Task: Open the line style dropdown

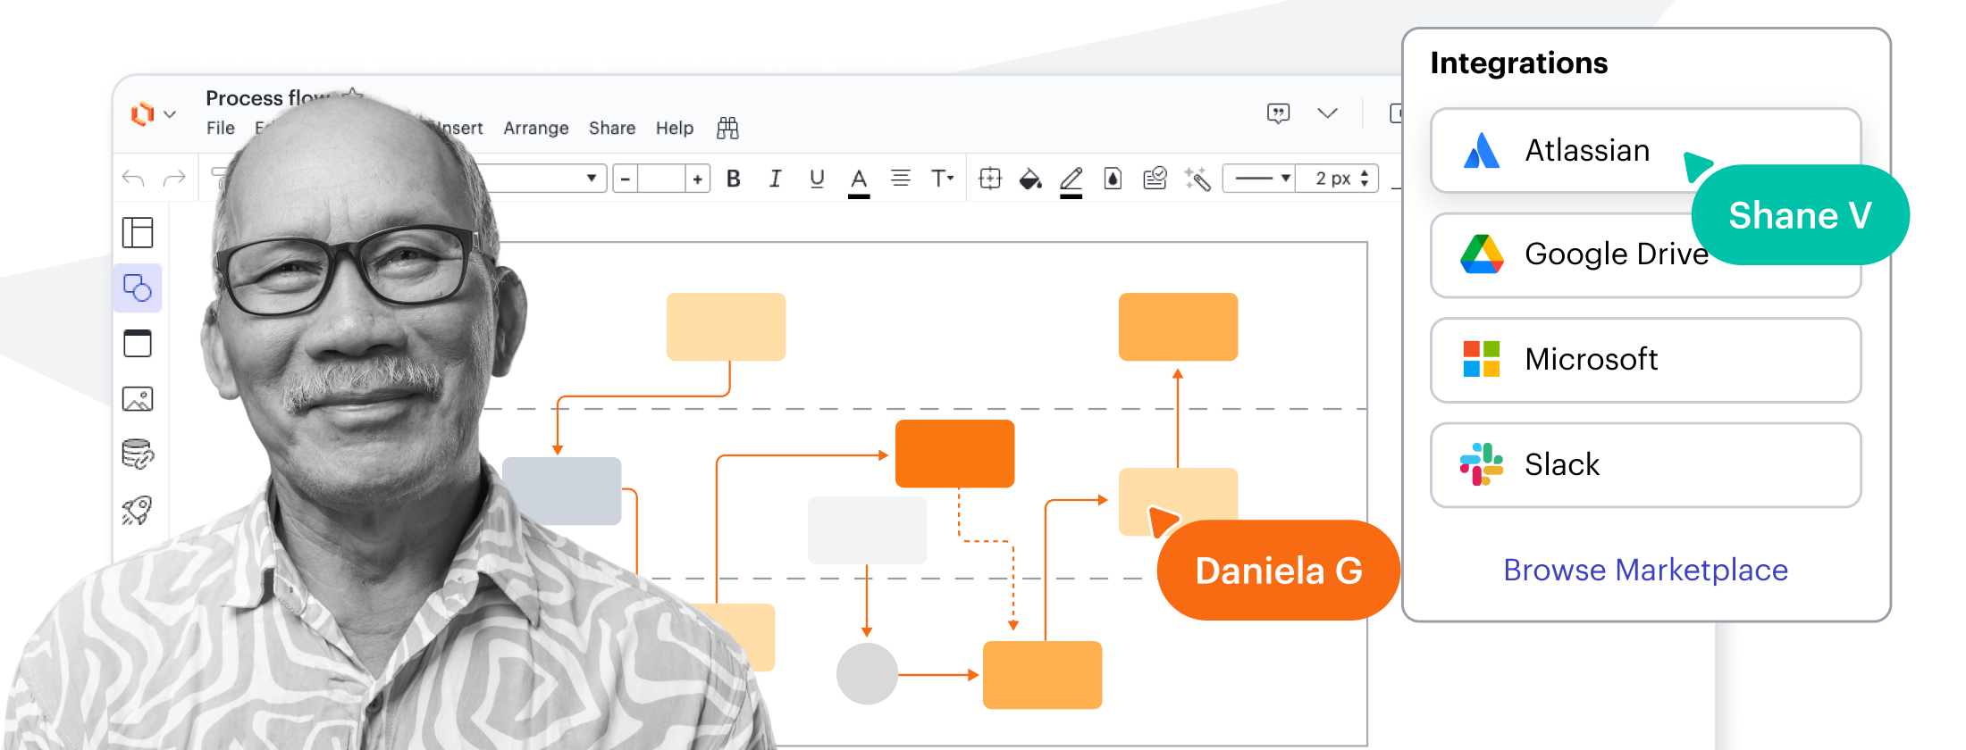Action: click(x=1259, y=179)
